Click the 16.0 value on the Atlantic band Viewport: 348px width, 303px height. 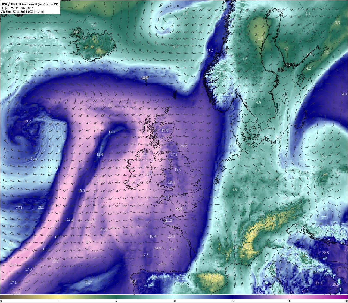click(x=81, y=191)
